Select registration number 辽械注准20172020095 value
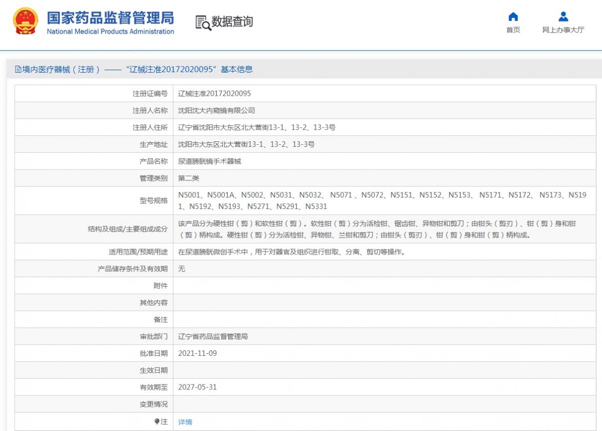This screenshot has height=431, width=602. (x=215, y=94)
